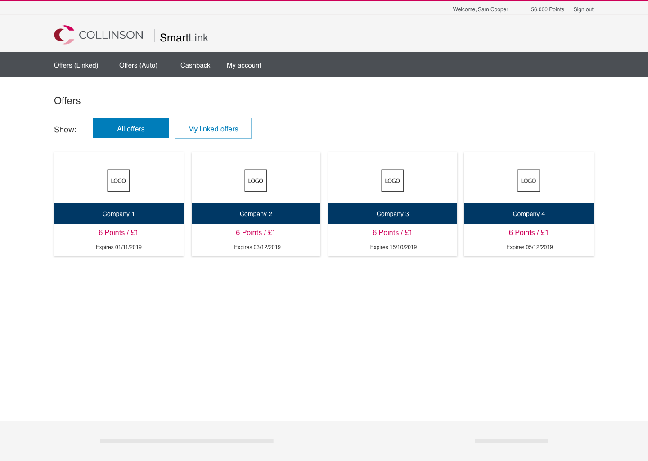Open the Offers (Auto) menu
The image size is (648, 461).
[x=138, y=65]
